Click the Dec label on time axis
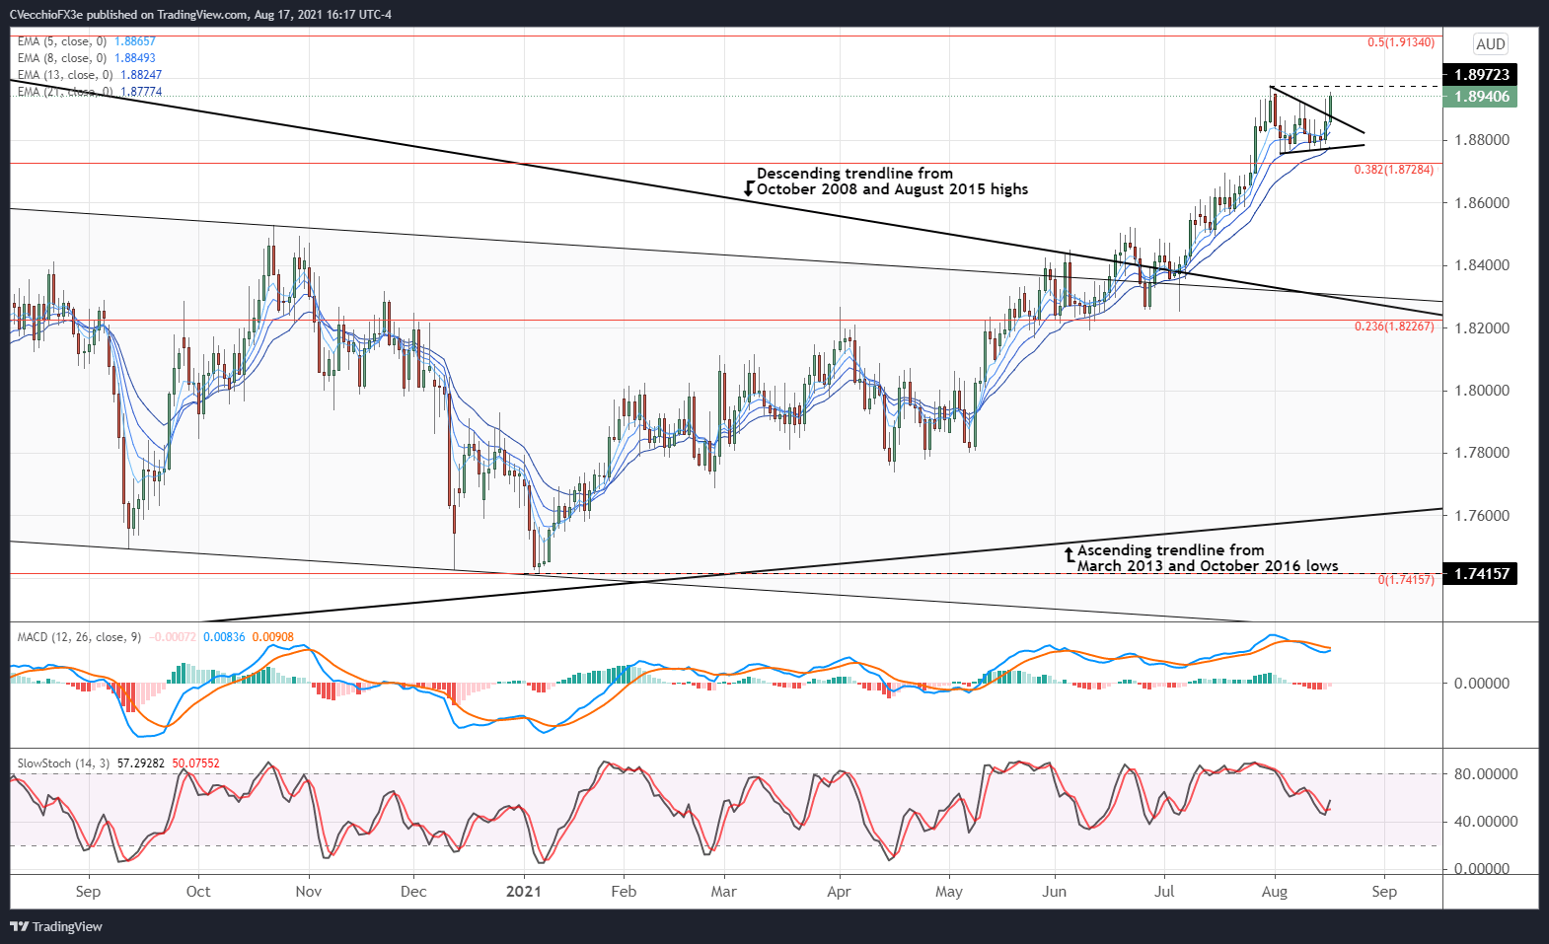This screenshot has height=944, width=1549. 414,892
